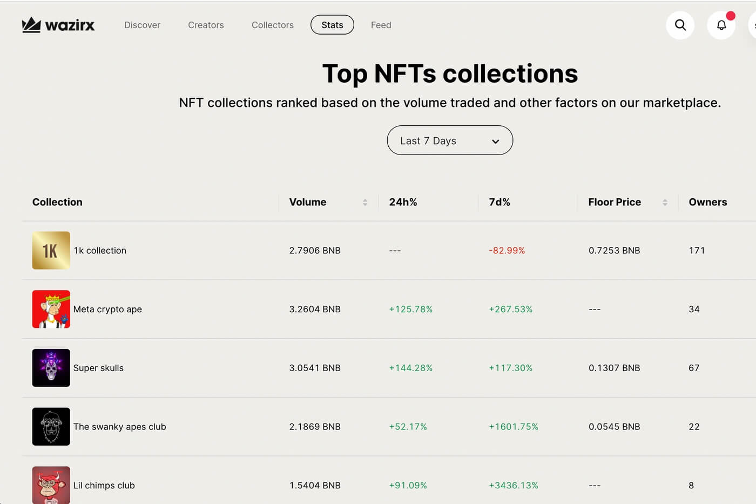Open the notifications bell
The height and width of the screenshot is (504, 756).
(721, 25)
